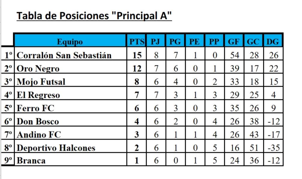Select the GF column header

coord(234,41)
